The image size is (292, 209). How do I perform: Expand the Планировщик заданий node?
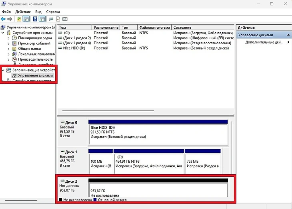pos(9,38)
